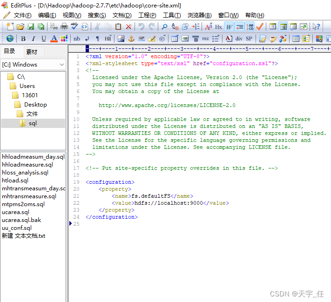The width and height of the screenshot is (331, 302).
Task: Toggle the line number display button
Action: (250, 27)
